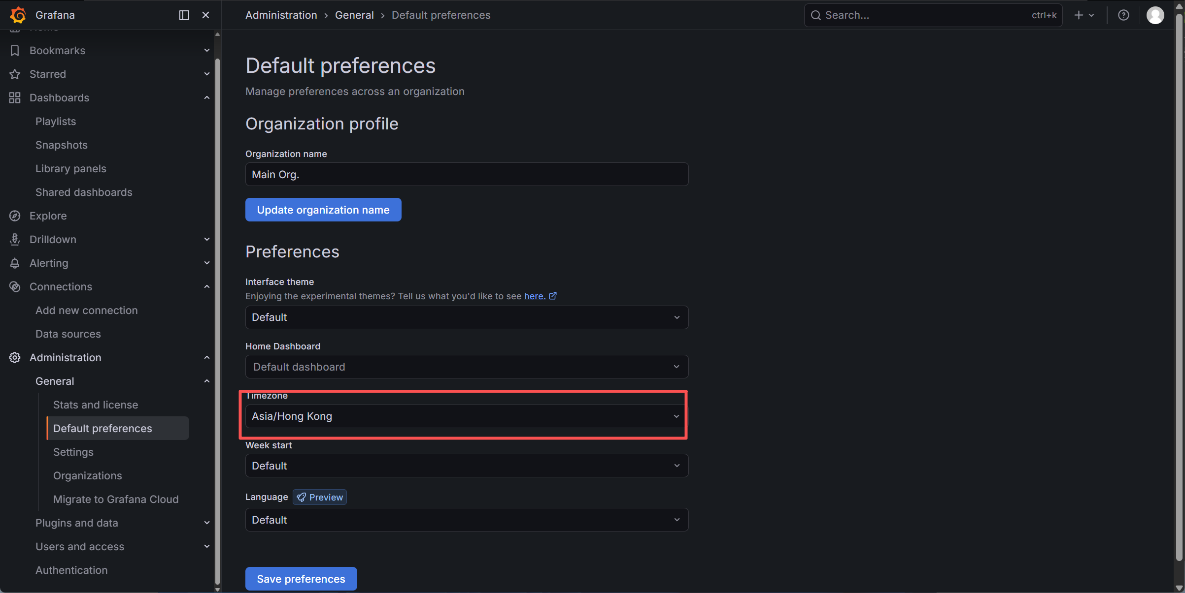Click the Administration gear icon
The width and height of the screenshot is (1185, 593).
[15, 357]
